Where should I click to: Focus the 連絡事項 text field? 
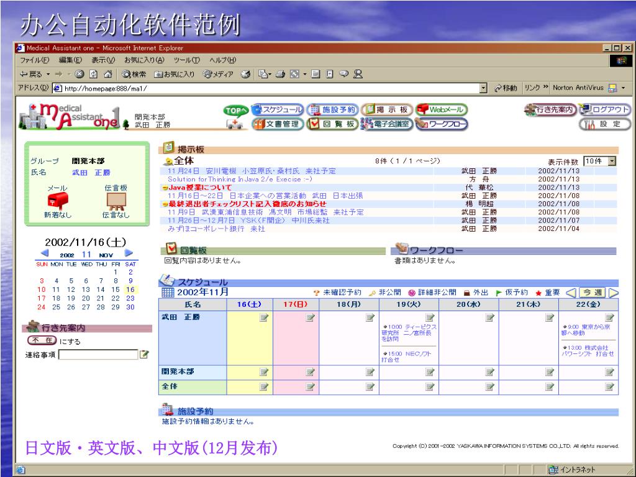click(99, 355)
